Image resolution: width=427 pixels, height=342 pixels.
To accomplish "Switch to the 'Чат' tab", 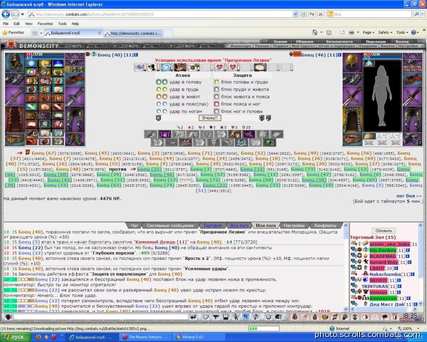I will coord(135,226).
